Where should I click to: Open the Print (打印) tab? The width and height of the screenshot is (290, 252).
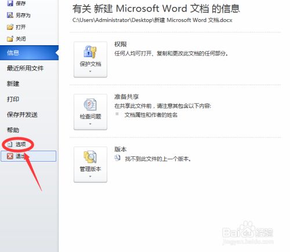pyautogui.click(x=13, y=99)
